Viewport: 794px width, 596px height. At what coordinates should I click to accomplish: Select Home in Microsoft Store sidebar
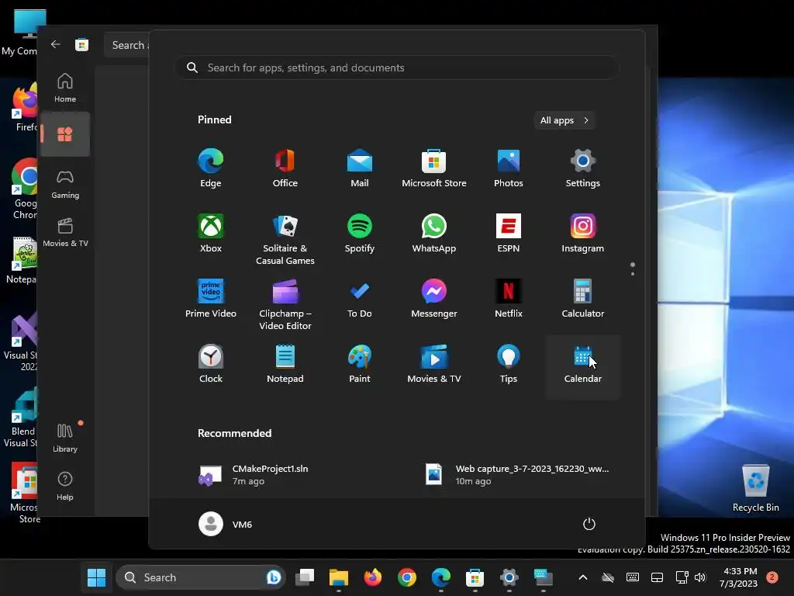click(65, 88)
